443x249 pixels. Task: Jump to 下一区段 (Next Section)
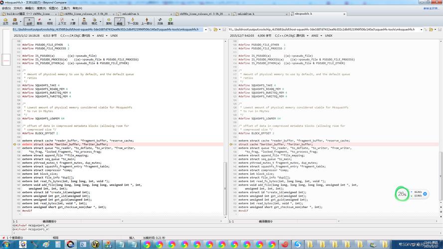click(x=133, y=21)
